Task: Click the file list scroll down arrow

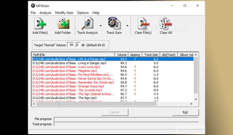Action: coord(196,99)
